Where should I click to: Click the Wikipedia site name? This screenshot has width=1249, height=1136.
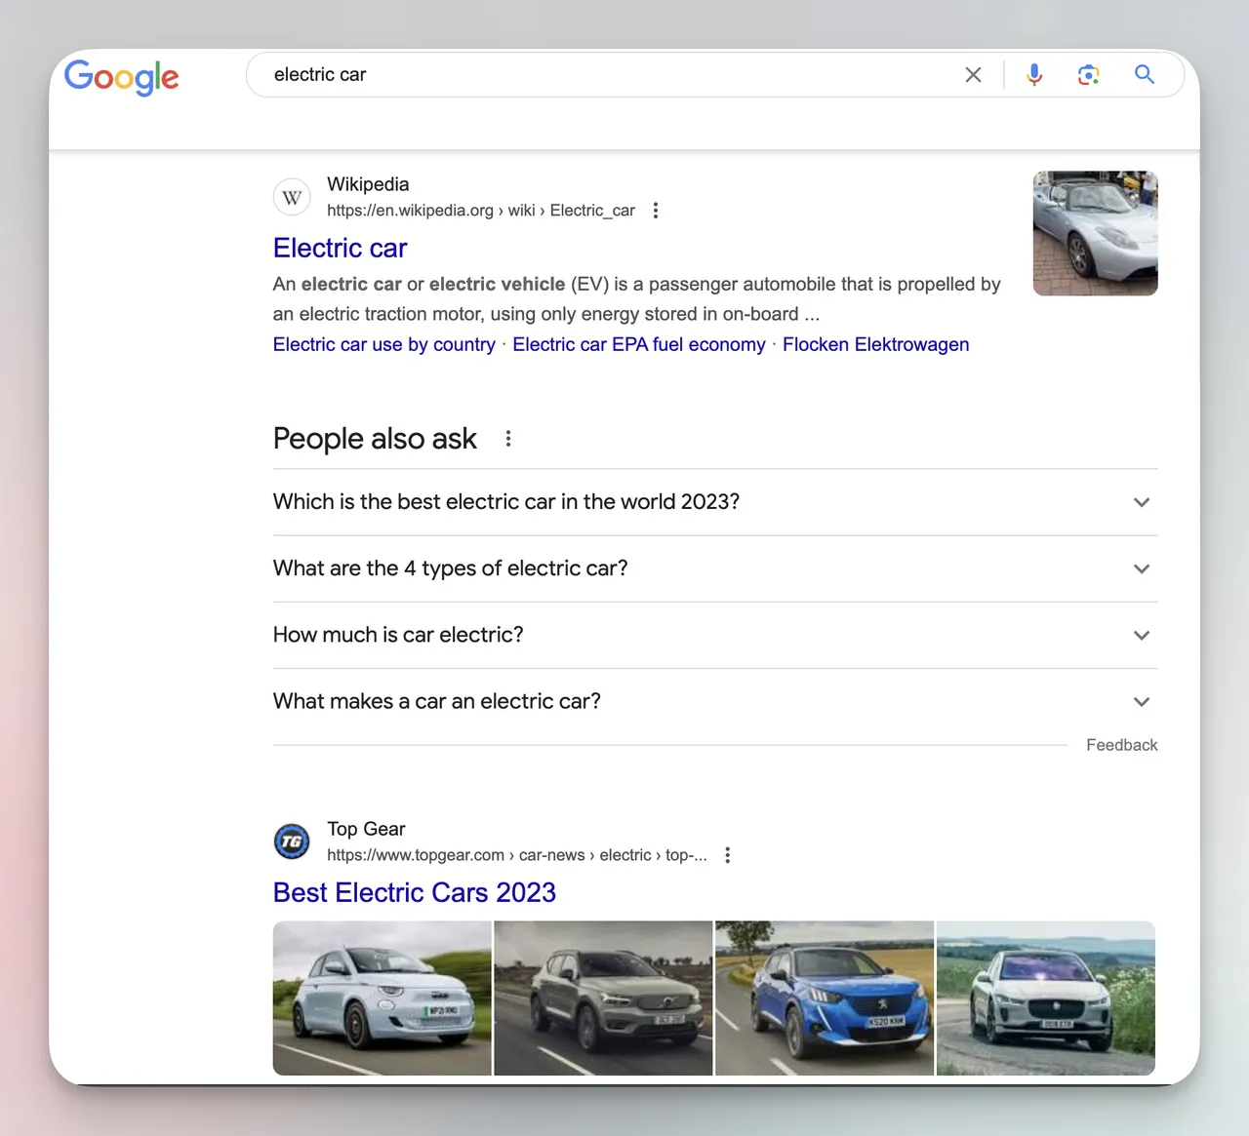(x=368, y=184)
